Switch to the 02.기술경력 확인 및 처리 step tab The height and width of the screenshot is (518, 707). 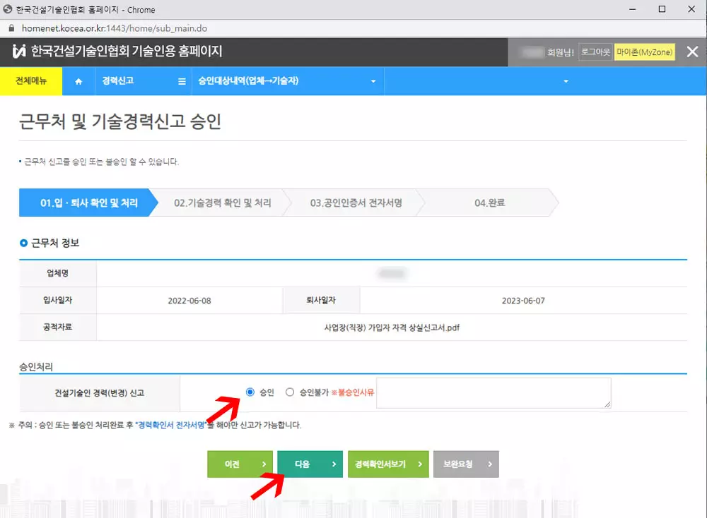[223, 203]
